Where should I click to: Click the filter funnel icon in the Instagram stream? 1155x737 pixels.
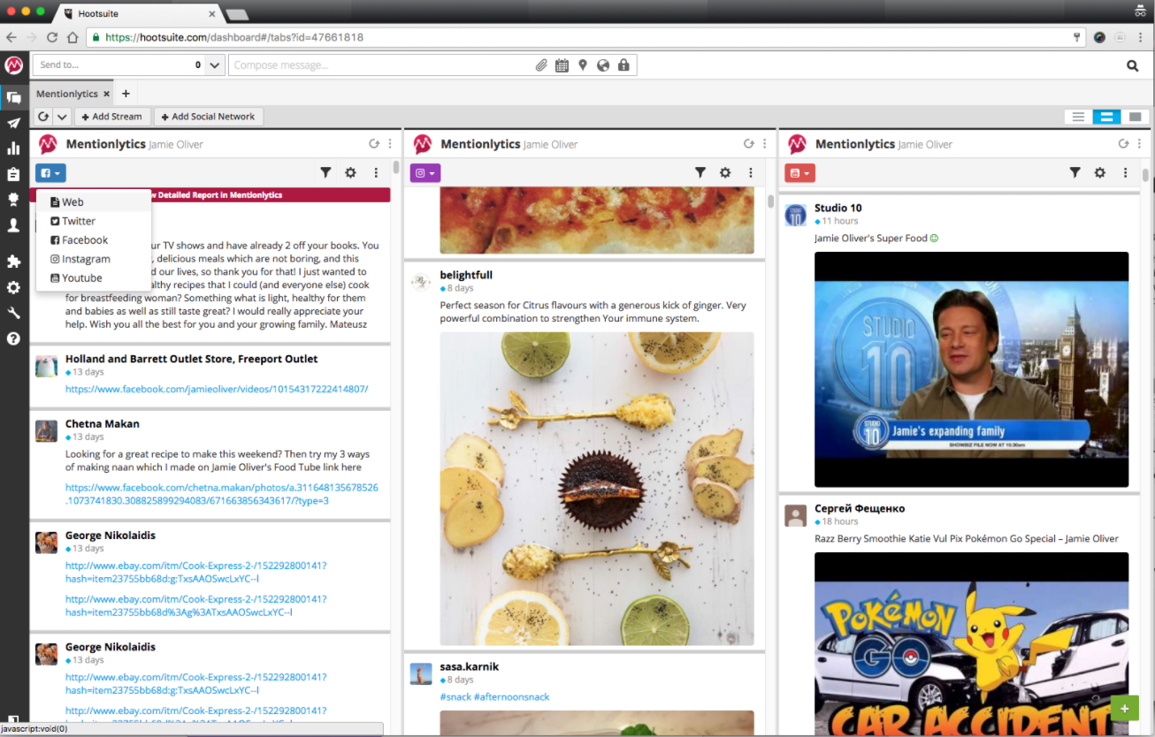(x=700, y=173)
